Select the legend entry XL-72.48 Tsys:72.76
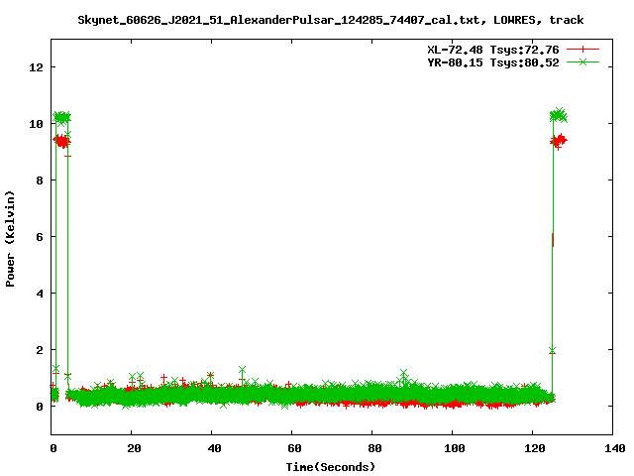Image resolution: width=634 pixels, height=476 pixels. [493, 50]
